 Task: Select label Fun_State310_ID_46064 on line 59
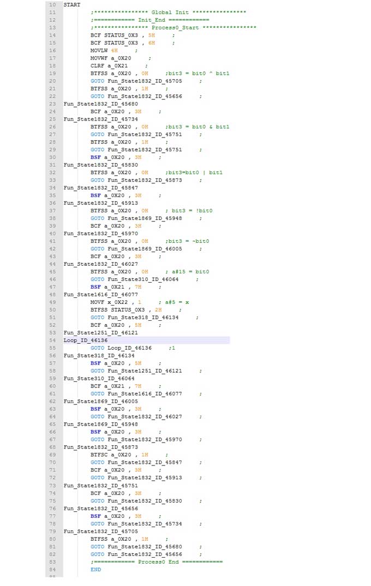tap(99, 379)
